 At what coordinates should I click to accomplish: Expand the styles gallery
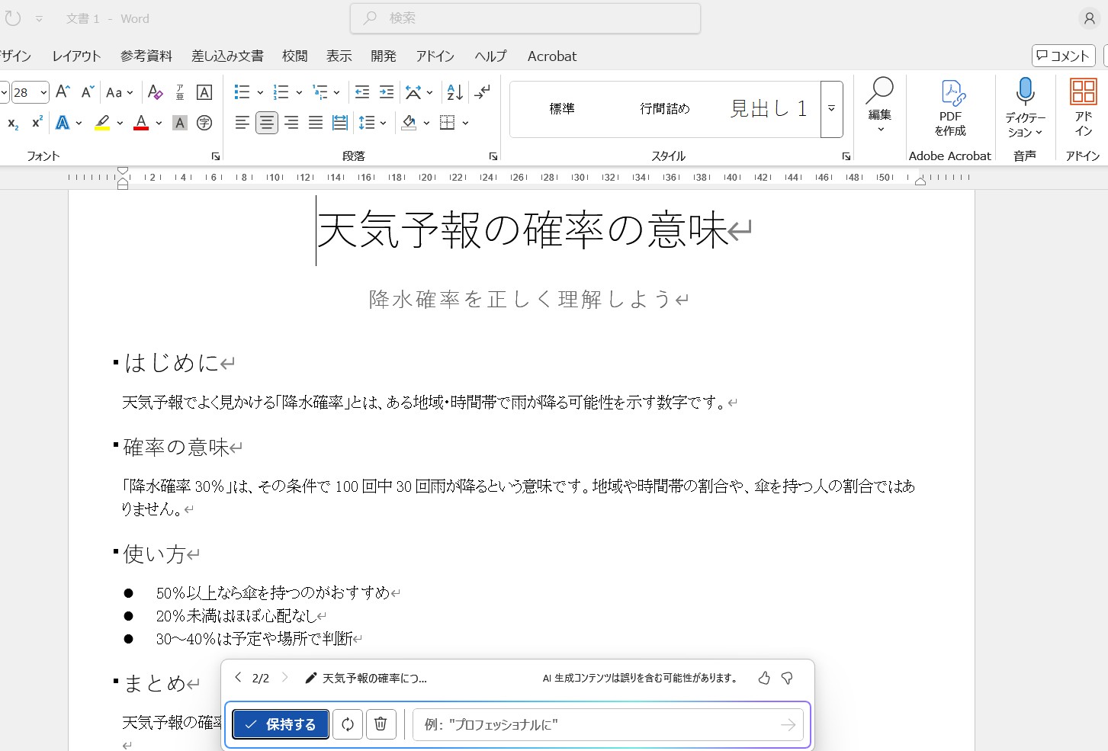[831, 109]
